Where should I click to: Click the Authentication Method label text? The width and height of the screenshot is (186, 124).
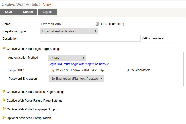pos(23,57)
